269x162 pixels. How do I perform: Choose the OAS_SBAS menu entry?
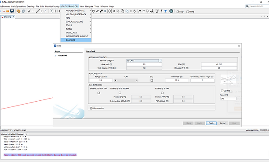pyautogui.click(x=76, y=40)
